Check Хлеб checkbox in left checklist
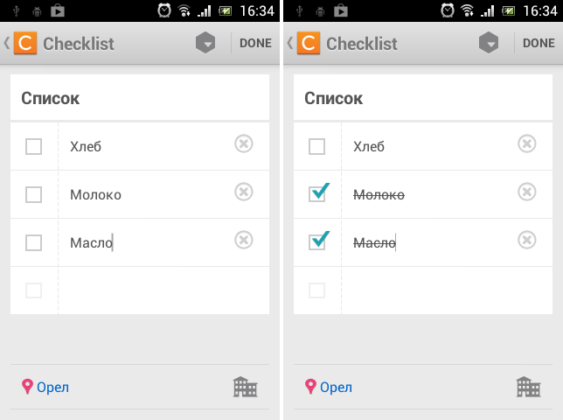 pyautogui.click(x=34, y=147)
